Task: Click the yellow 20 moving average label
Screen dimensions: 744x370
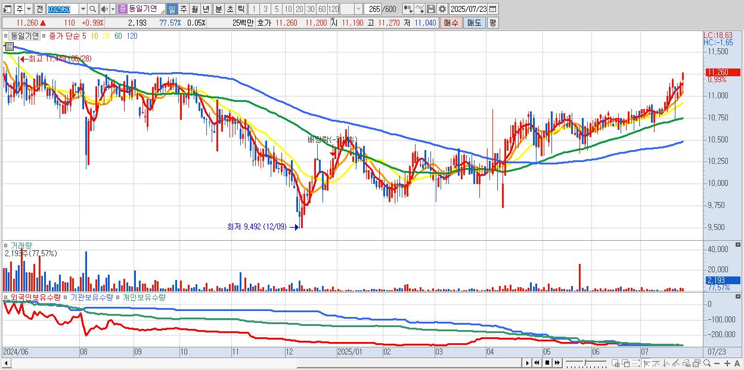Action: [x=106, y=36]
